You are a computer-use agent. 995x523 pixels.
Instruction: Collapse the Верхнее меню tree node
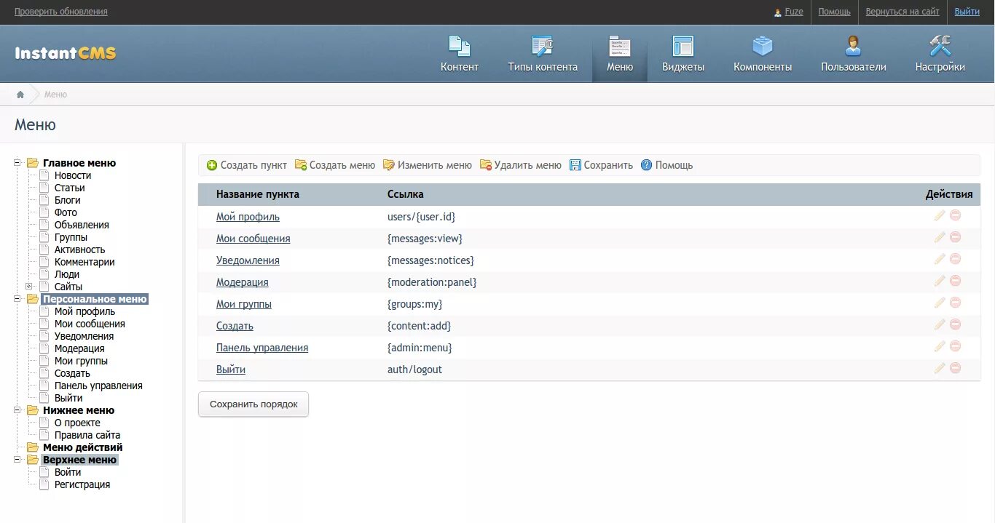point(17,460)
